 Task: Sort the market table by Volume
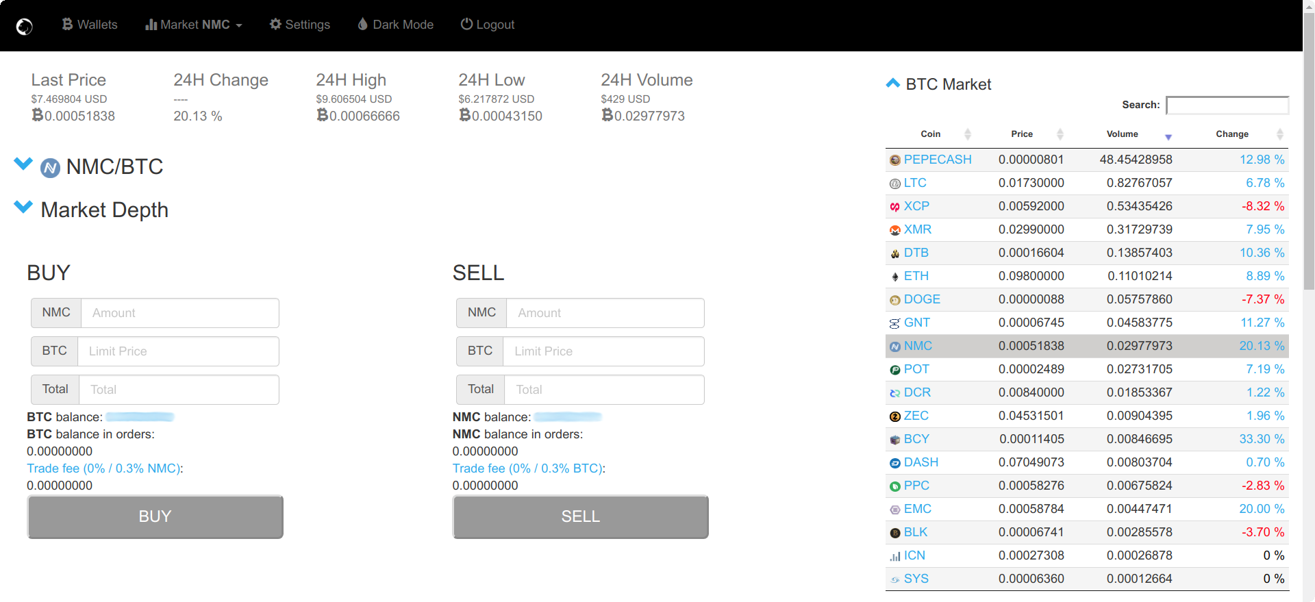tap(1122, 134)
